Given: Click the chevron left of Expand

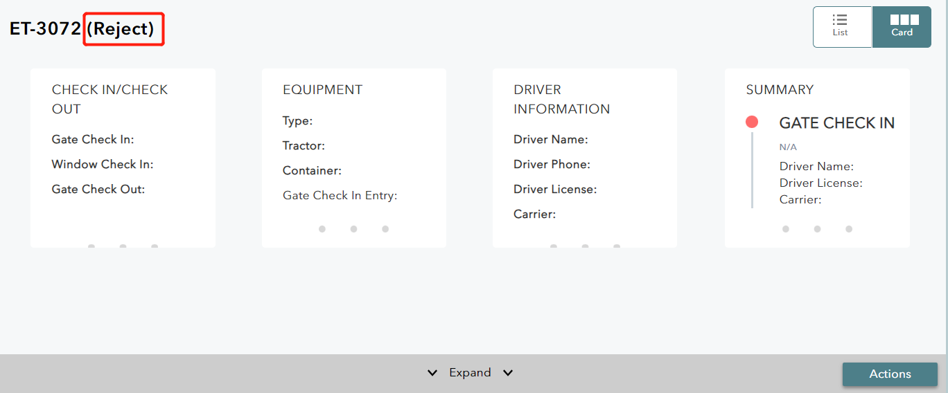Looking at the screenshot, I should point(432,373).
